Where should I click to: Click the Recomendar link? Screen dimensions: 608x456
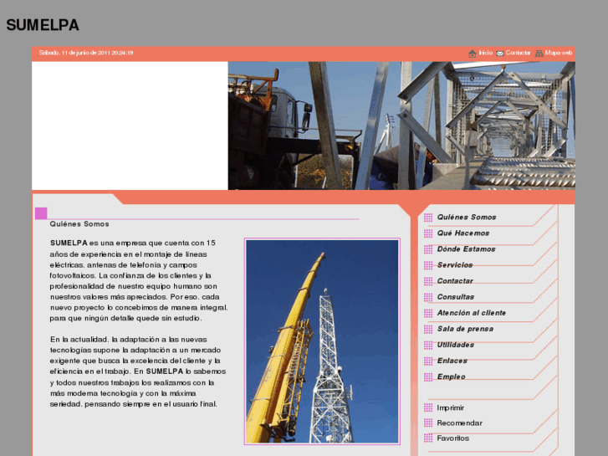459,423
